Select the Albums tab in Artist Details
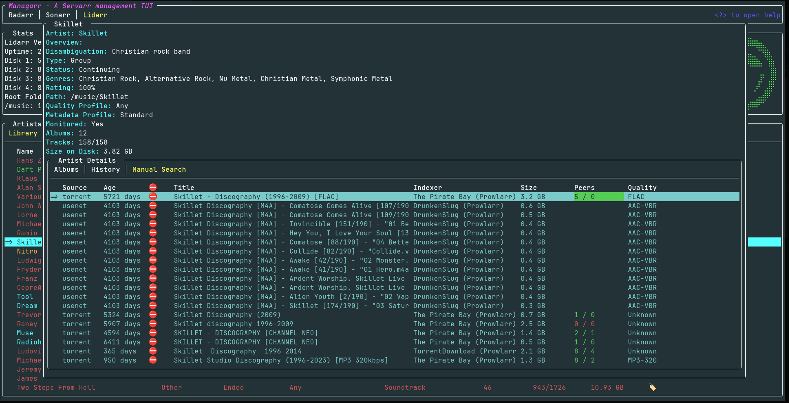Image resolution: width=789 pixels, height=403 pixels. point(66,169)
